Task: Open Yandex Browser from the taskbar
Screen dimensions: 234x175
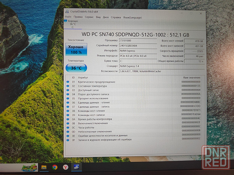Action: tap(66, 167)
